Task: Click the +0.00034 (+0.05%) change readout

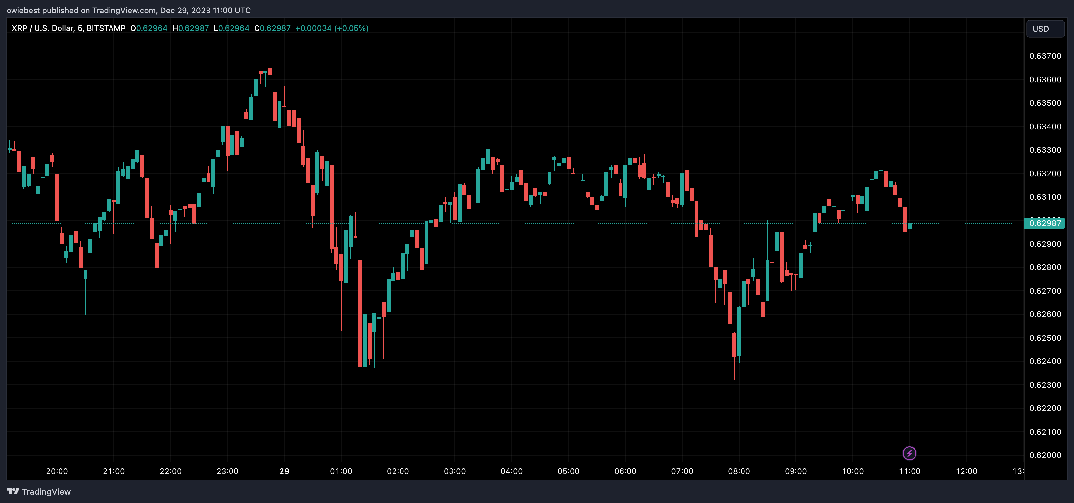Action: 331,28
